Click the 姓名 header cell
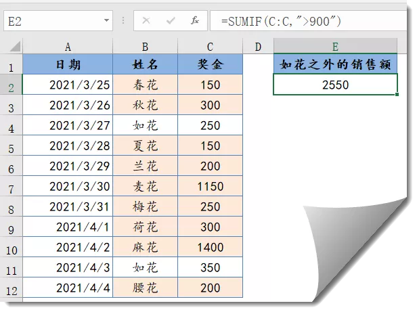417x312 pixels. click(x=145, y=65)
